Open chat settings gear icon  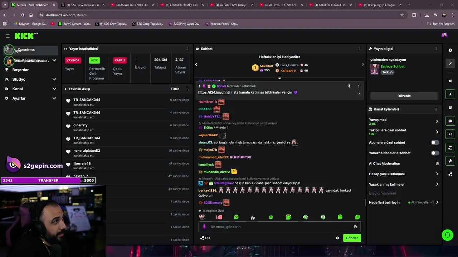click(337, 238)
